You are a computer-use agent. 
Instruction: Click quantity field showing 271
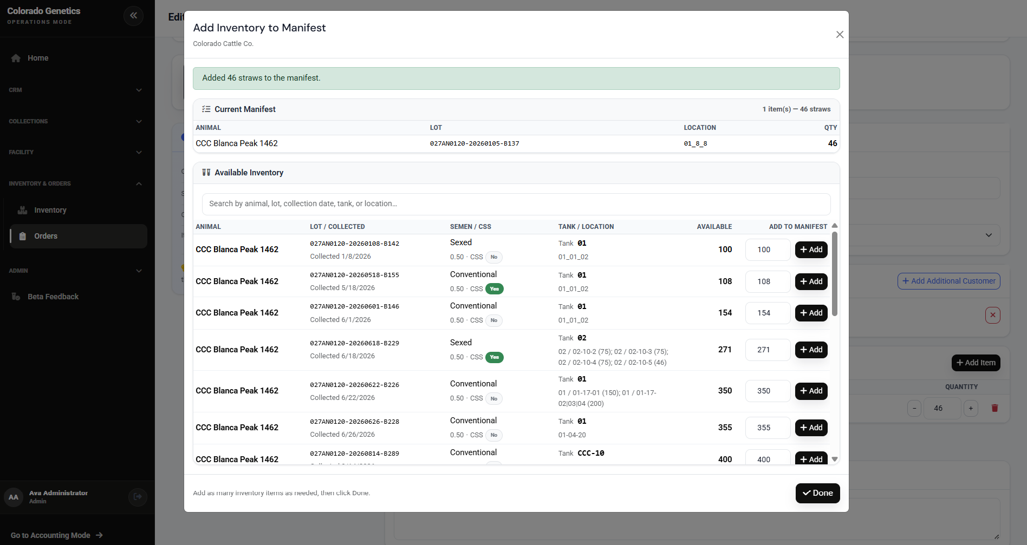coord(768,350)
